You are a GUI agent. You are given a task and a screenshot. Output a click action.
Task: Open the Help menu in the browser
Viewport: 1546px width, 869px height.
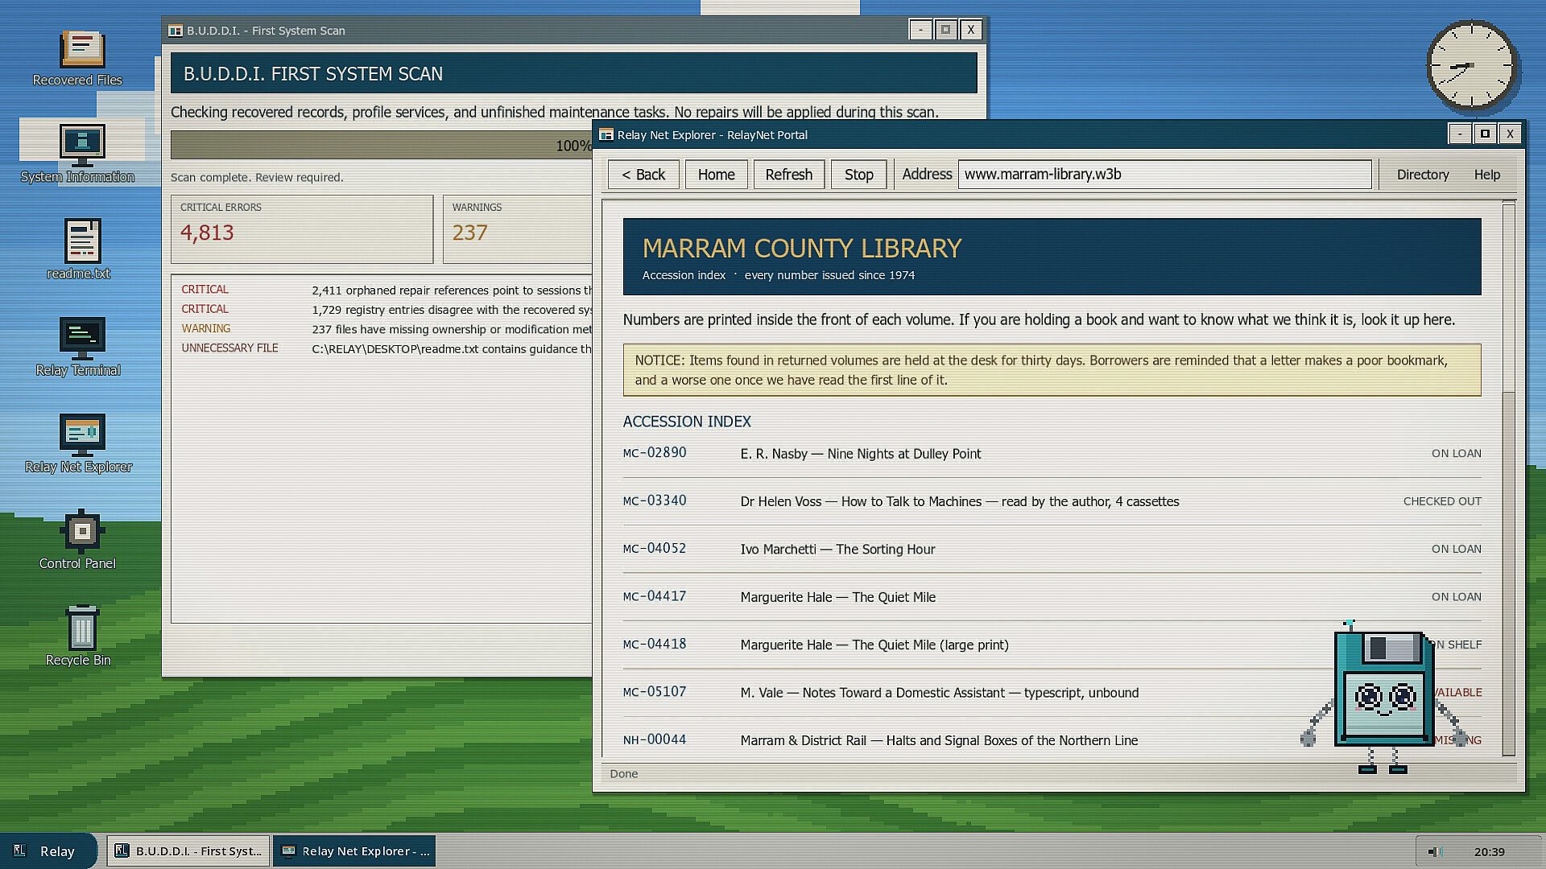tap(1486, 175)
